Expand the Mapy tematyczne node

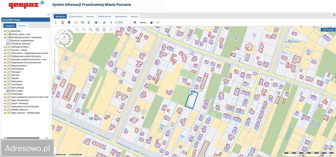coord(4,100)
